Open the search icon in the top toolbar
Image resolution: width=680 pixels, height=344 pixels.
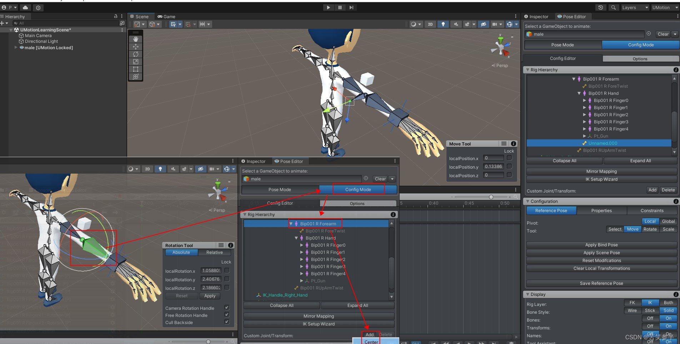coord(614,7)
